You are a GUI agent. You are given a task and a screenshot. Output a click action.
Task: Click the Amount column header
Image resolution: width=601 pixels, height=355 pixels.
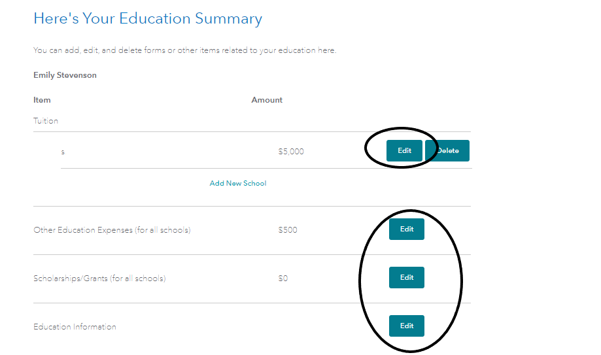coord(267,100)
